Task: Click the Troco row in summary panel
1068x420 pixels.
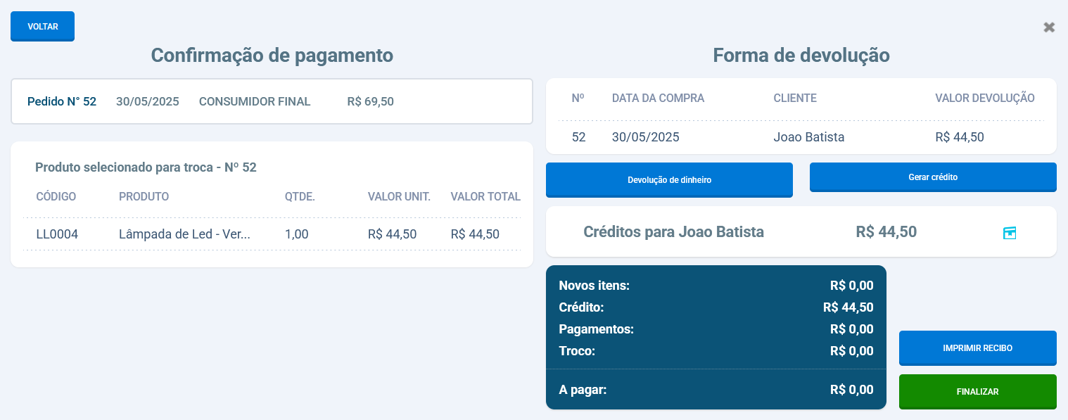Action: (x=716, y=351)
